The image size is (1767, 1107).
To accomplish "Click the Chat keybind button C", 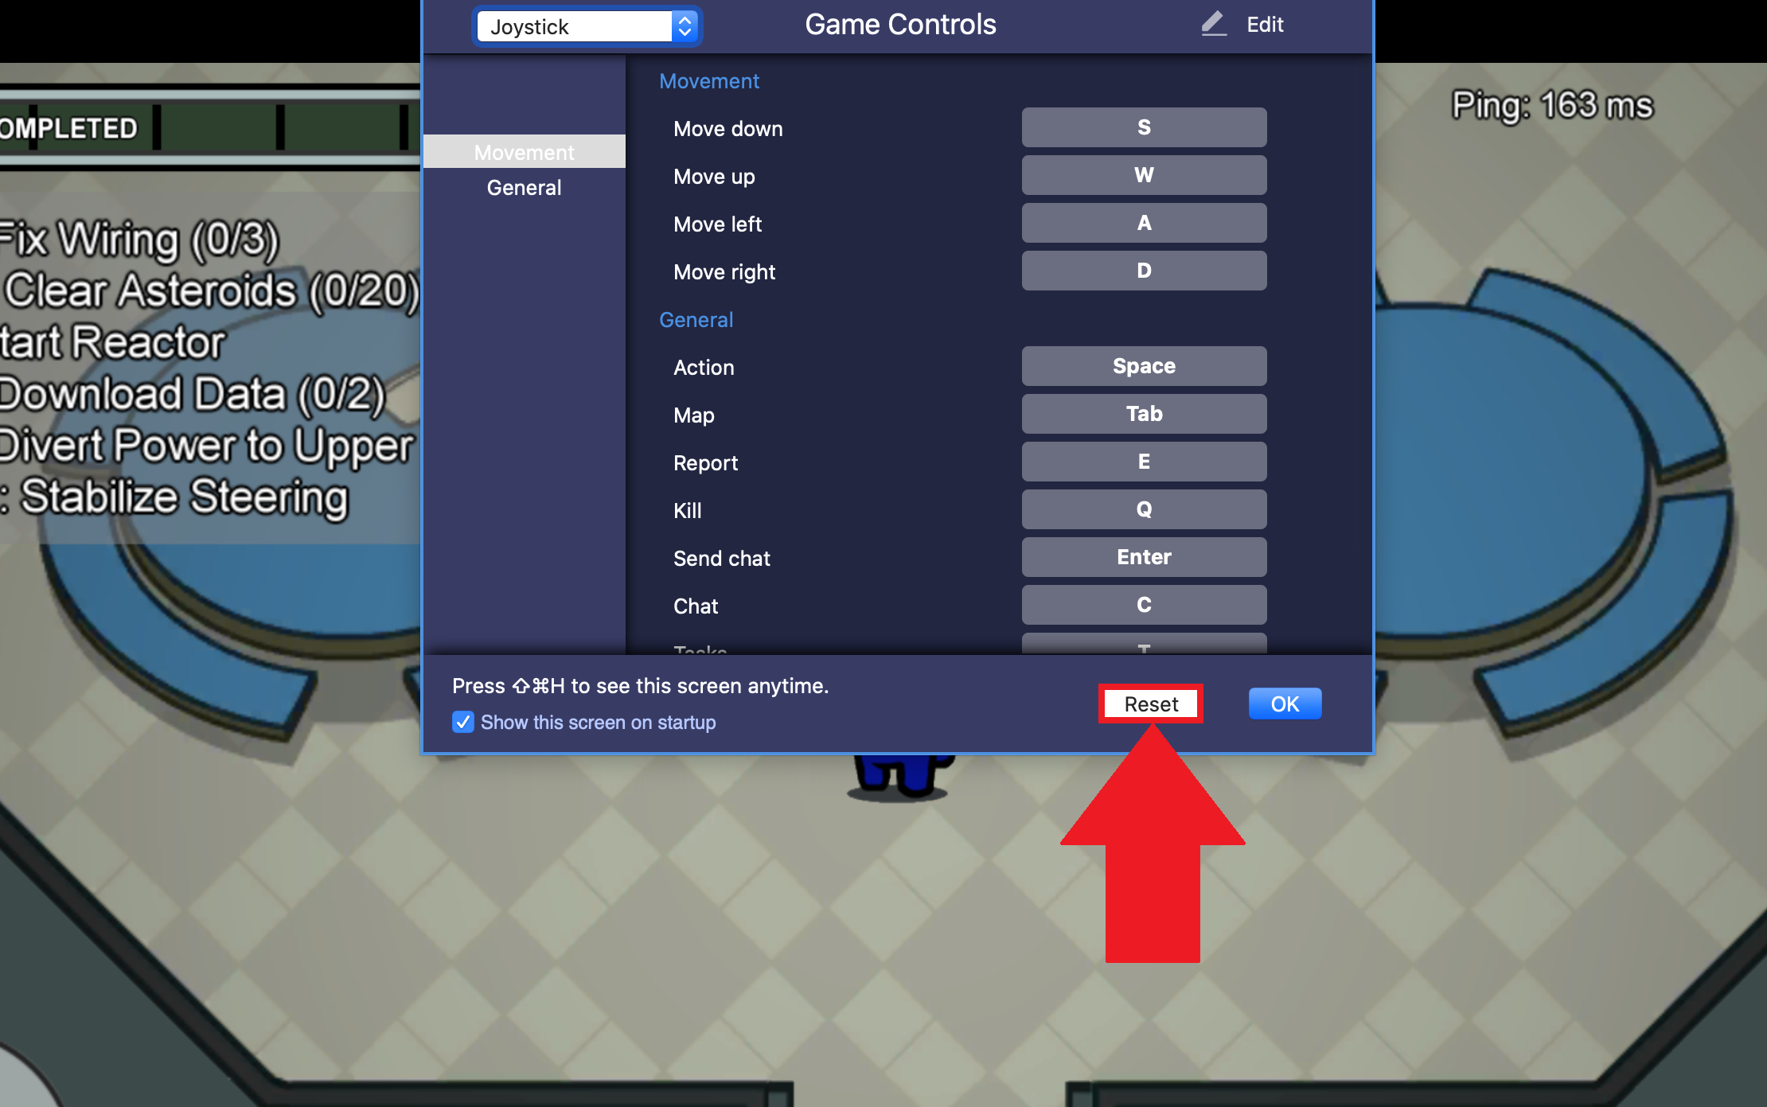I will click(x=1142, y=606).
